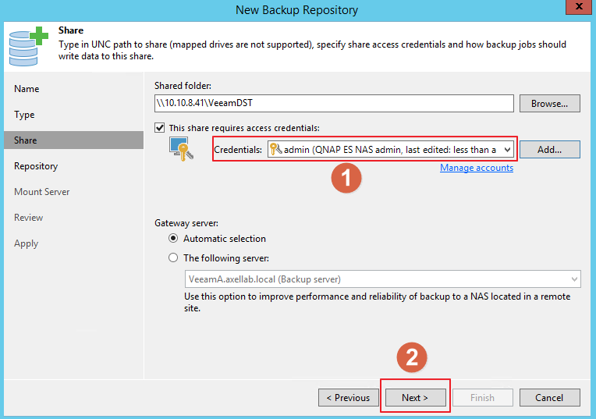Open the Repository wizard step
Screen dimensions: 596x419
[x=36, y=166]
